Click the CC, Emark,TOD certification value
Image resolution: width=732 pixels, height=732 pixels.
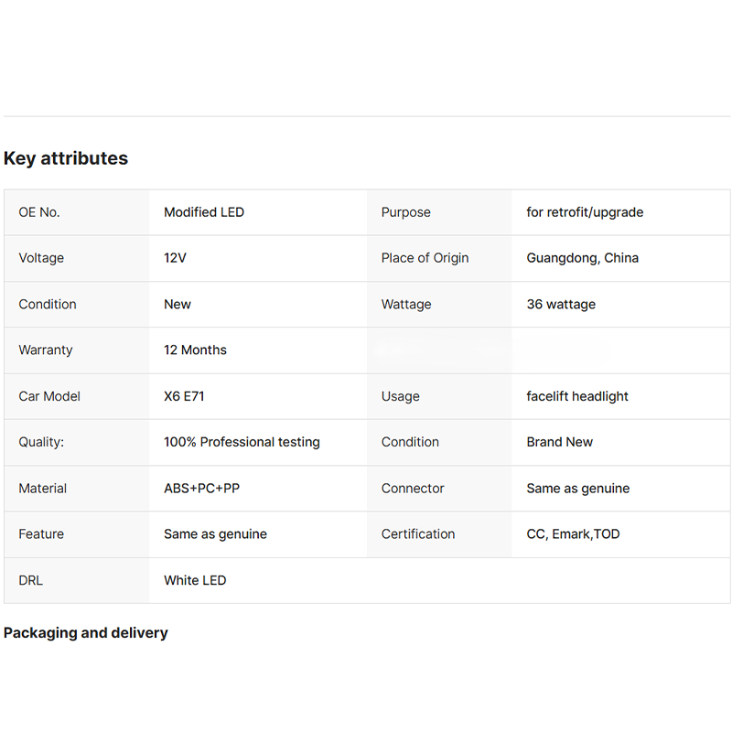click(574, 534)
